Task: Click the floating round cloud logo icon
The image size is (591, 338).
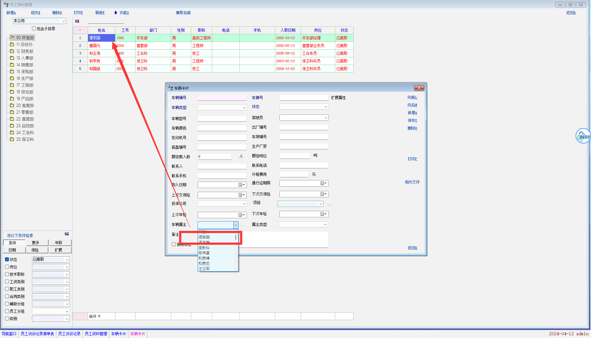Action: coord(583,136)
